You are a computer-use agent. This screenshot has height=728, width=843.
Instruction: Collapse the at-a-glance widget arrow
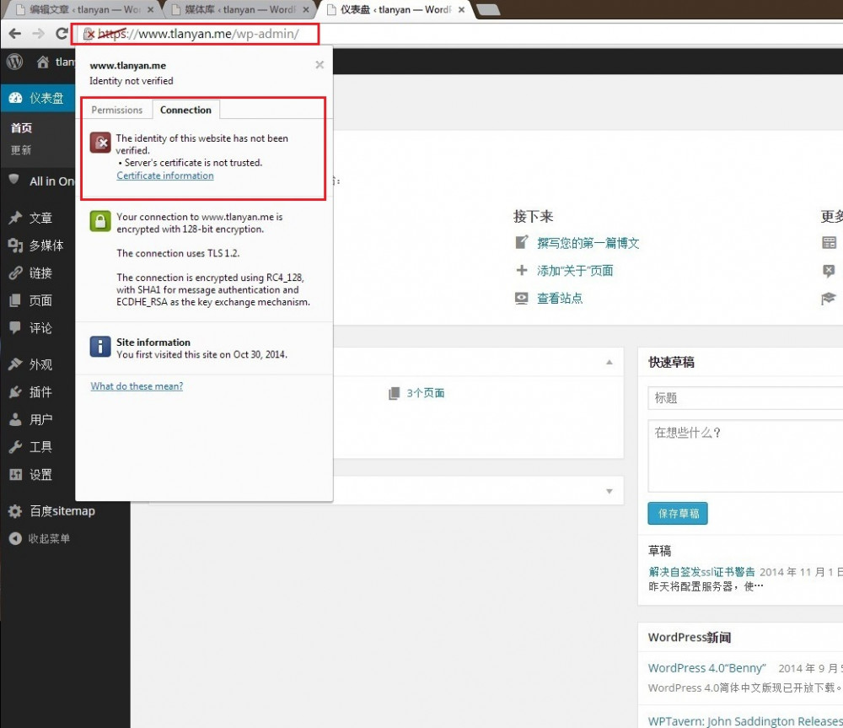coord(609,362)
